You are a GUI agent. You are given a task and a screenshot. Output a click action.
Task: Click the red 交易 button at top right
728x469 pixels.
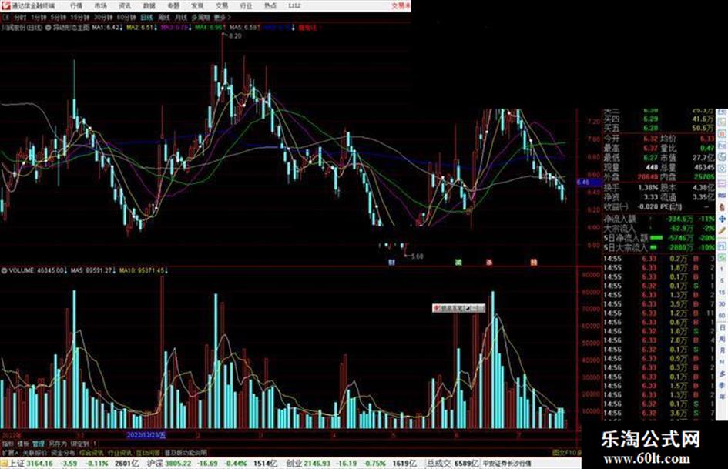[401, 6]
